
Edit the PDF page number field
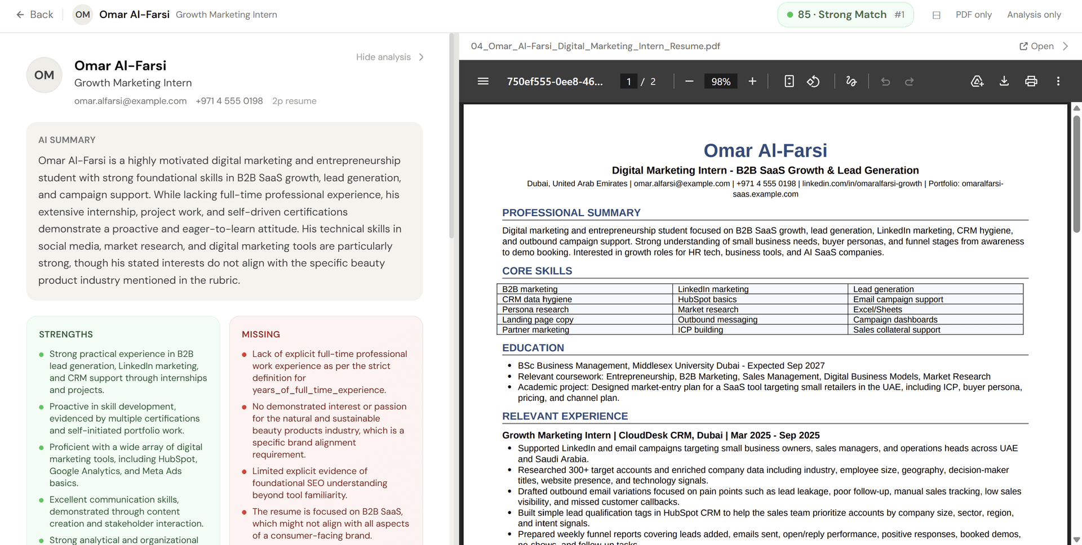coord(629,82)
